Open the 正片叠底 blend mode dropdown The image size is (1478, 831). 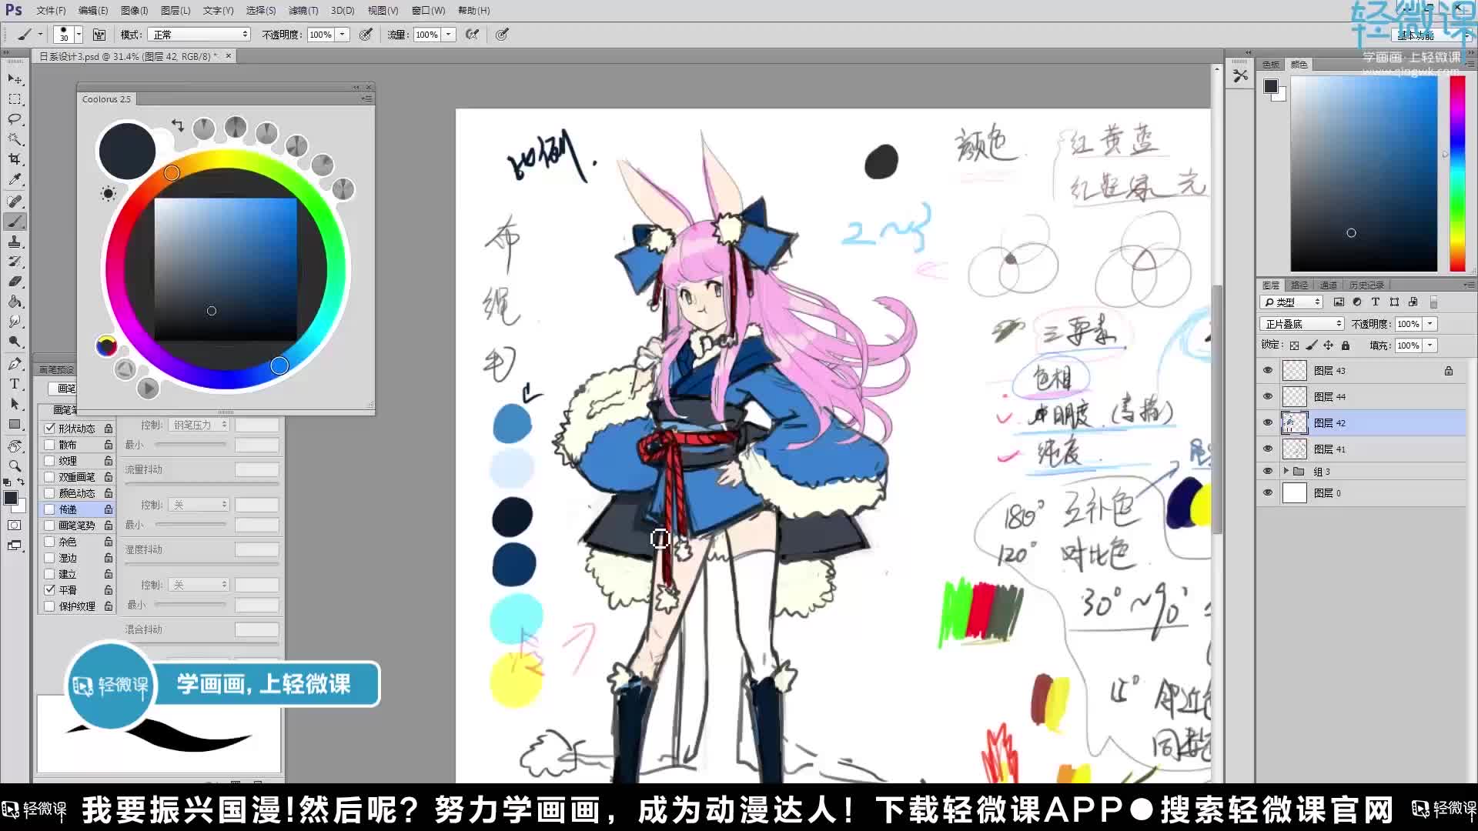pos(1302,324)
